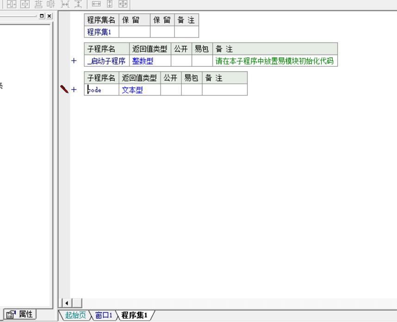The image size is (397, 322).
Task: Float the left panel with its square button
Action: click(x=42, y=16)
